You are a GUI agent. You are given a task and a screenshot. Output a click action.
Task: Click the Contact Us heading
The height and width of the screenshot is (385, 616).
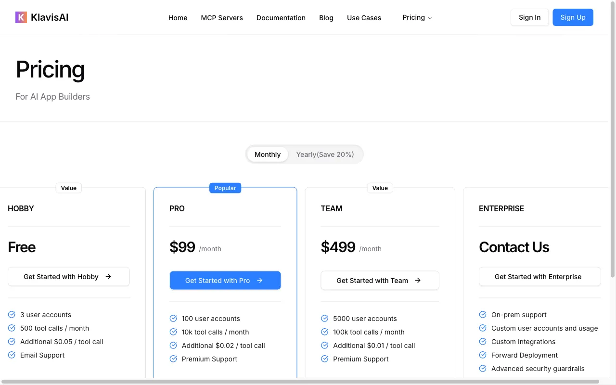(514, 247)
